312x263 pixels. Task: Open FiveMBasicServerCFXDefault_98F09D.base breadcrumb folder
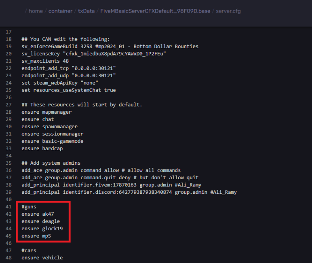(155, 11)
